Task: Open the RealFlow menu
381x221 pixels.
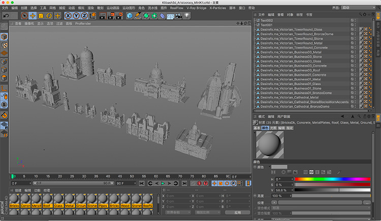Action: click(176, 8)
